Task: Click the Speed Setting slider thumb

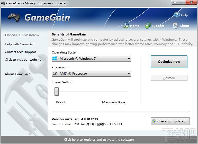Action: point(57,92)
